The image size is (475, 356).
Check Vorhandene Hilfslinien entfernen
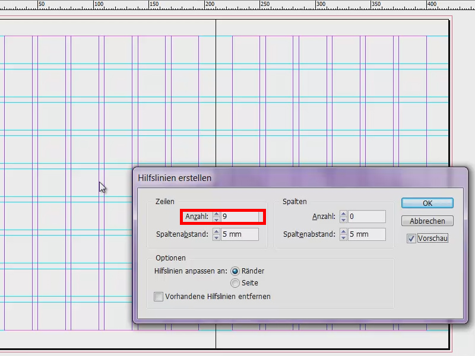click(x=159, y=297)
